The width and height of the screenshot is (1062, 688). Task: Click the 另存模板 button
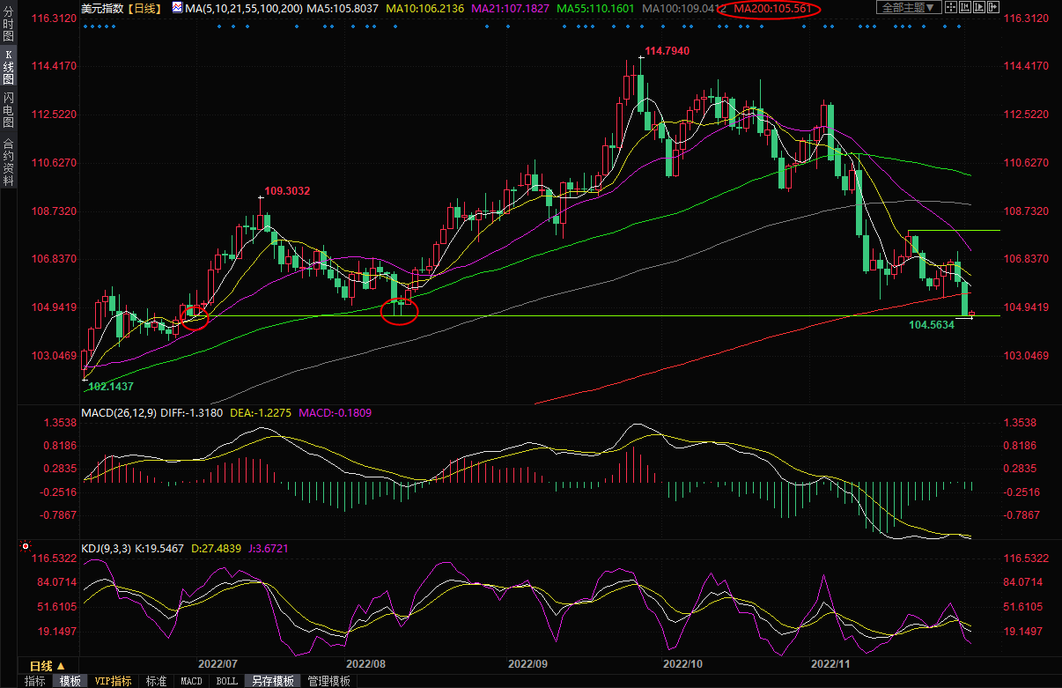click(x=272, y=681)
